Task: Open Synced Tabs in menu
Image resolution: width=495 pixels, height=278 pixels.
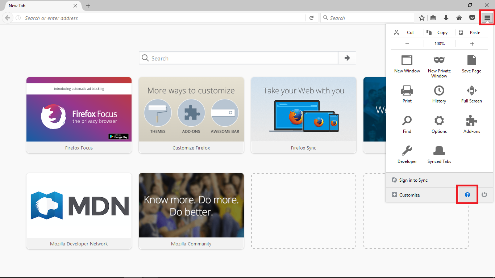Action: tap(439, 155)
